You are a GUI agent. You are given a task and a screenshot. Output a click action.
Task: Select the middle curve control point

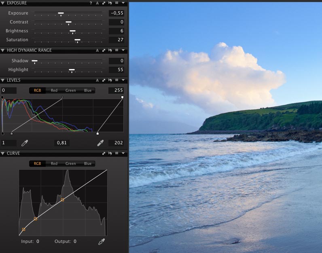point(36,219)
